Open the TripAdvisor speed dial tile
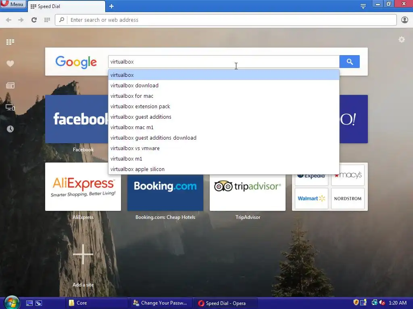This screenshot has height=309, width=413. coord(248,192)
